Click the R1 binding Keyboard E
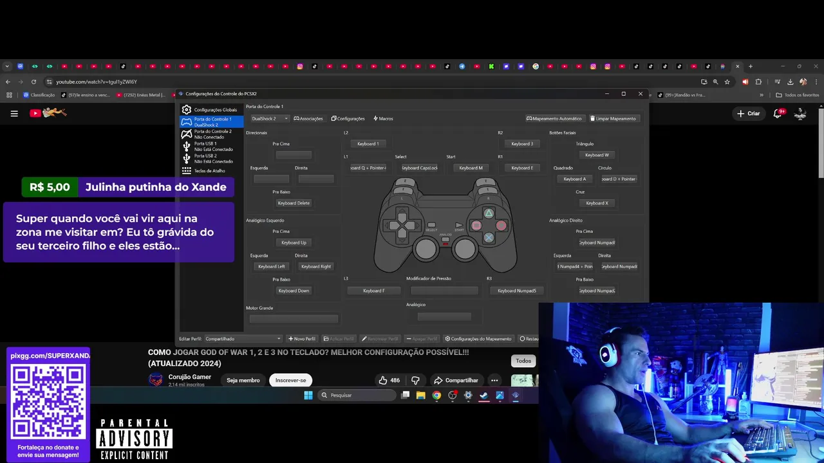The image size is (824, 463). [x=522, y=168]
